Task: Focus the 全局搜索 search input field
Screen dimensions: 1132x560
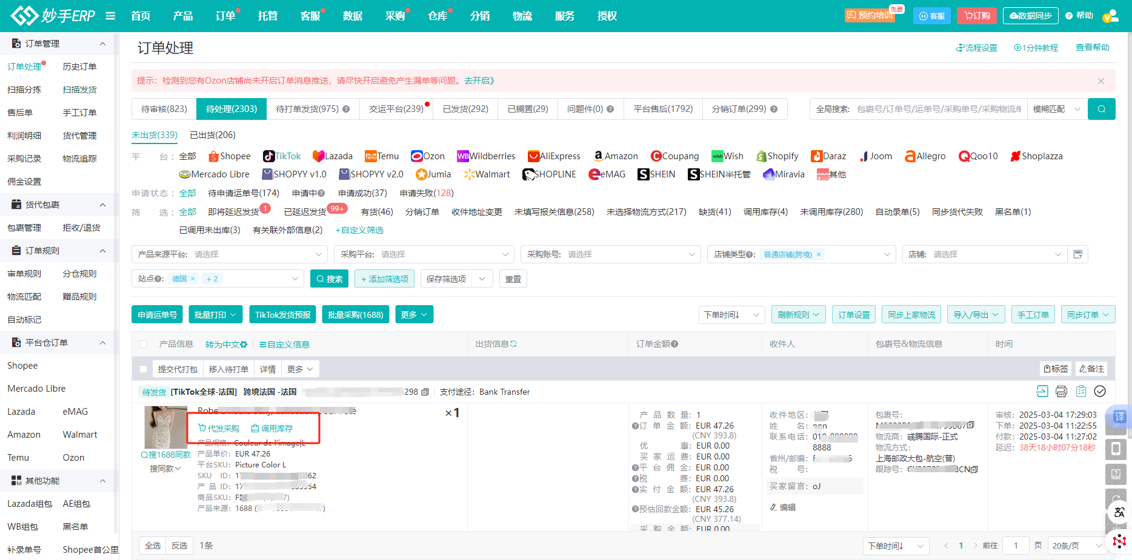Action: 939,109
